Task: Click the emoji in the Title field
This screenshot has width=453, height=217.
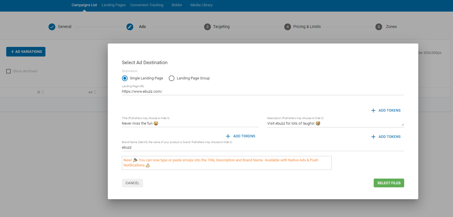Action: click(x=156, y=123)
